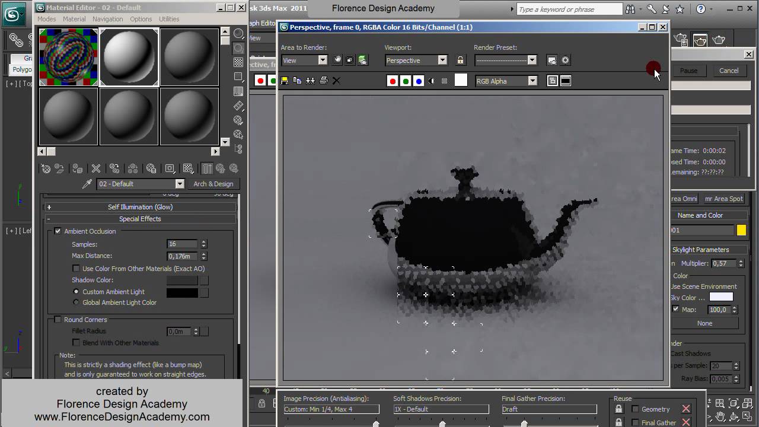
Task: Expand the Self Illumination (Glow) rollout
Action: point(140,207)
